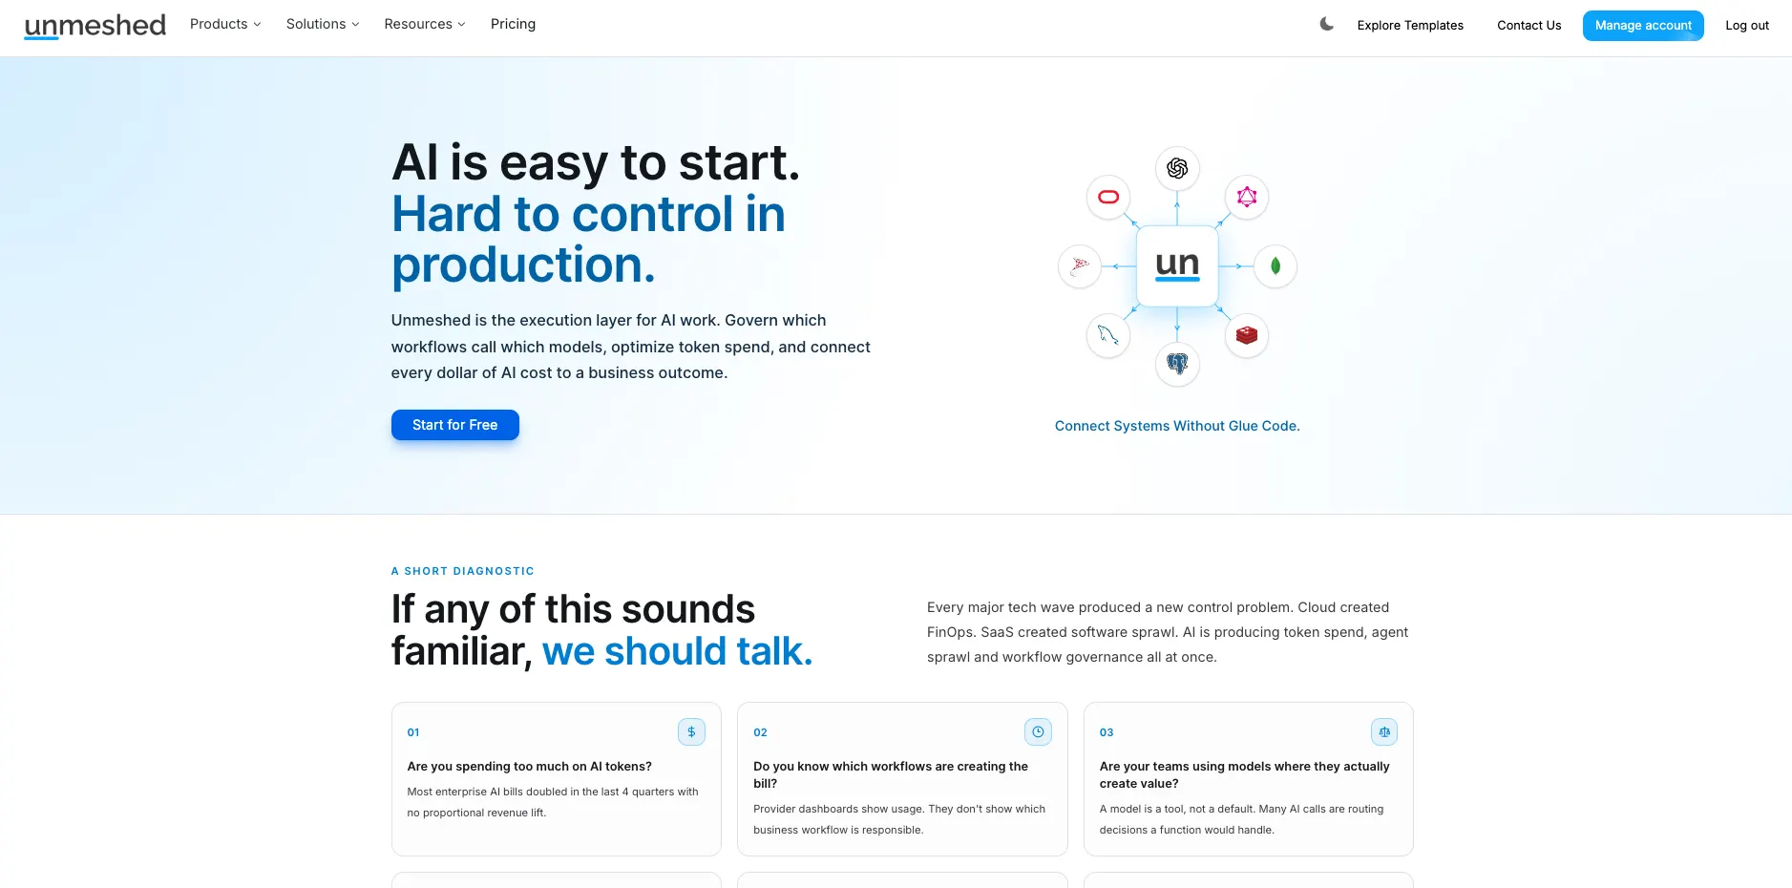Open the "Are you spending too much on AI tokens?" card
The image size is (1792, 888).
557,779
